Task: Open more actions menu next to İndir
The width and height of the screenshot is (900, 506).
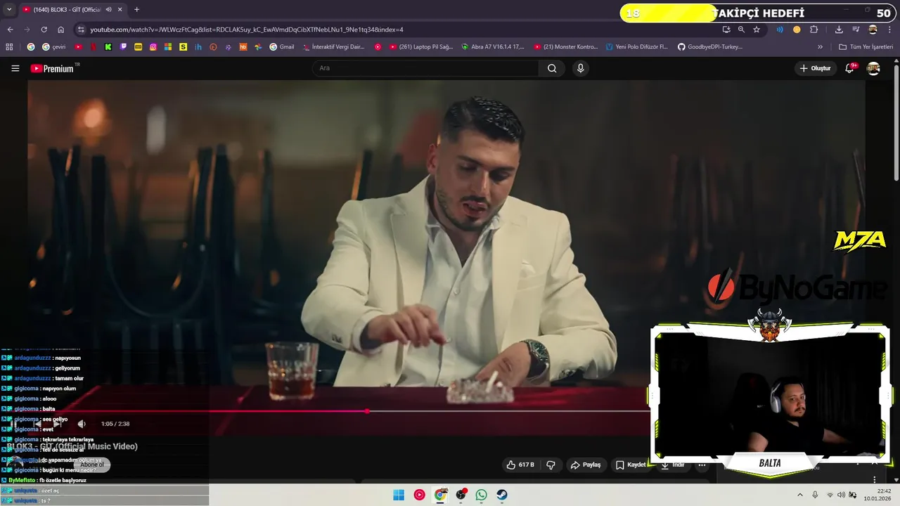Action: click(702, 465)
